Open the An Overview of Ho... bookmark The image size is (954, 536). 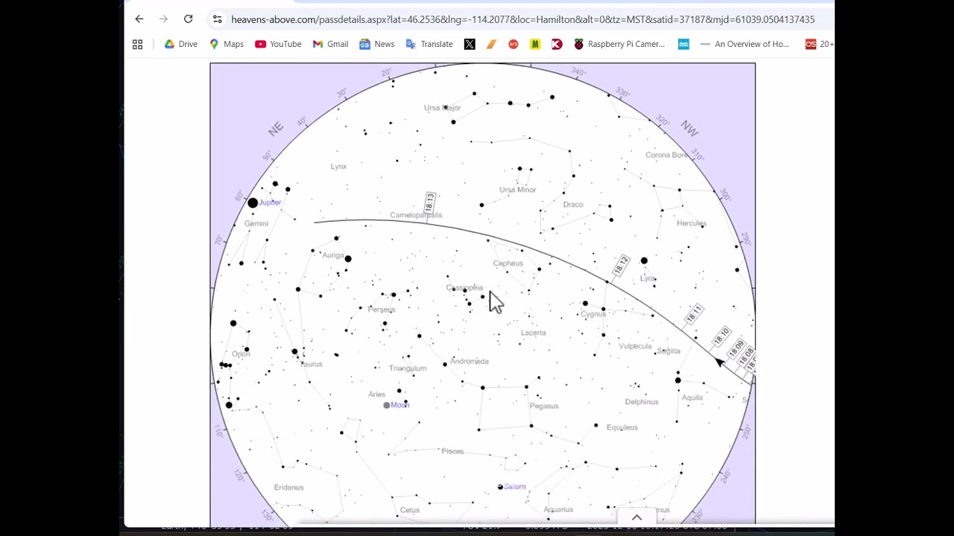tap(745, 45)
